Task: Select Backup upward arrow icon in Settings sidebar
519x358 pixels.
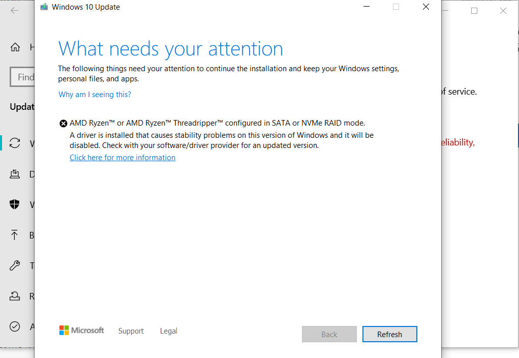Action: pos(14,235)
